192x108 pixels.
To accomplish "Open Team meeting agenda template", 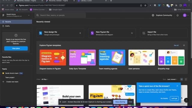I will tap(112, 58).
